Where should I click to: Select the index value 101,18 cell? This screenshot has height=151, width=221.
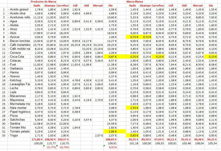[133, 143]
